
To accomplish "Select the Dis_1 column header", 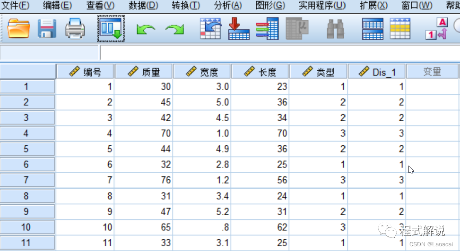I will 377,72.
